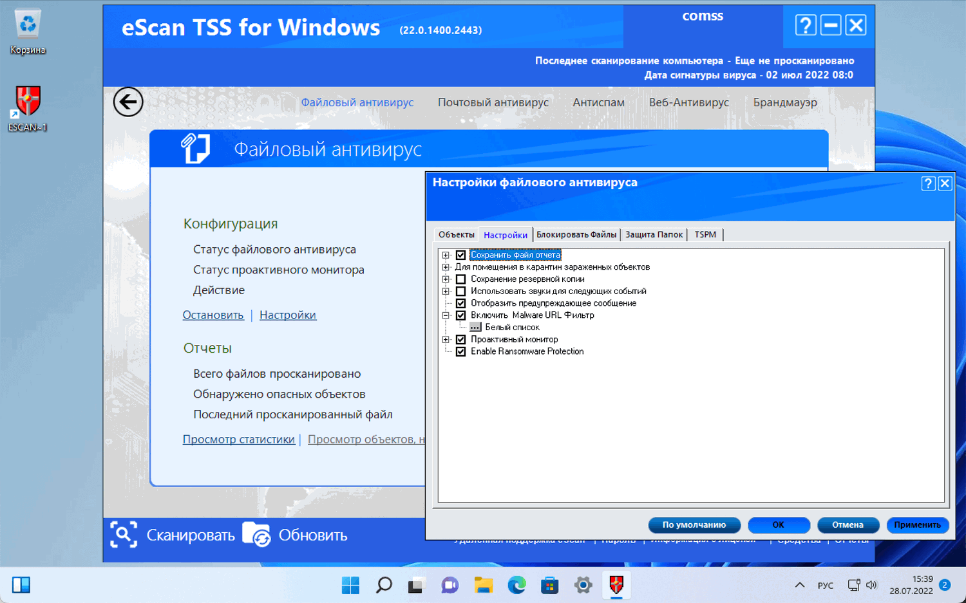This screenshot has height=603, width=966.
Task: Launch Chat from the taskbar
Action: pos(450,585)
